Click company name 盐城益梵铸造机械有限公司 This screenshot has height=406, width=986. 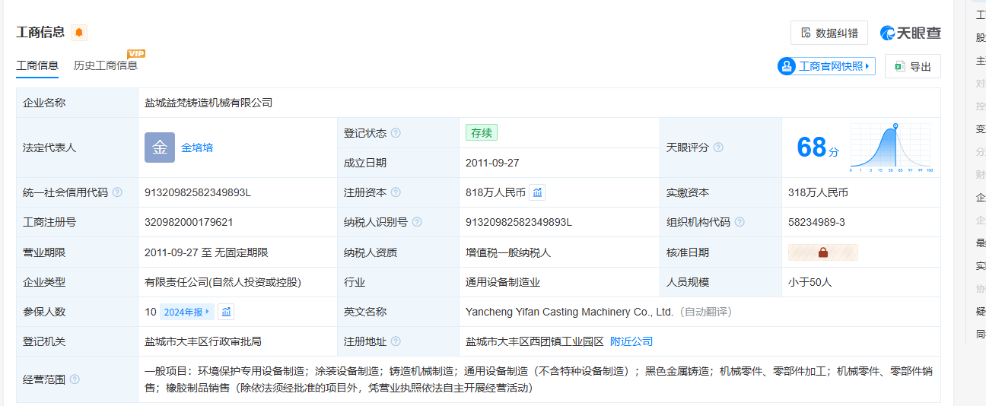tap(208, 103)
